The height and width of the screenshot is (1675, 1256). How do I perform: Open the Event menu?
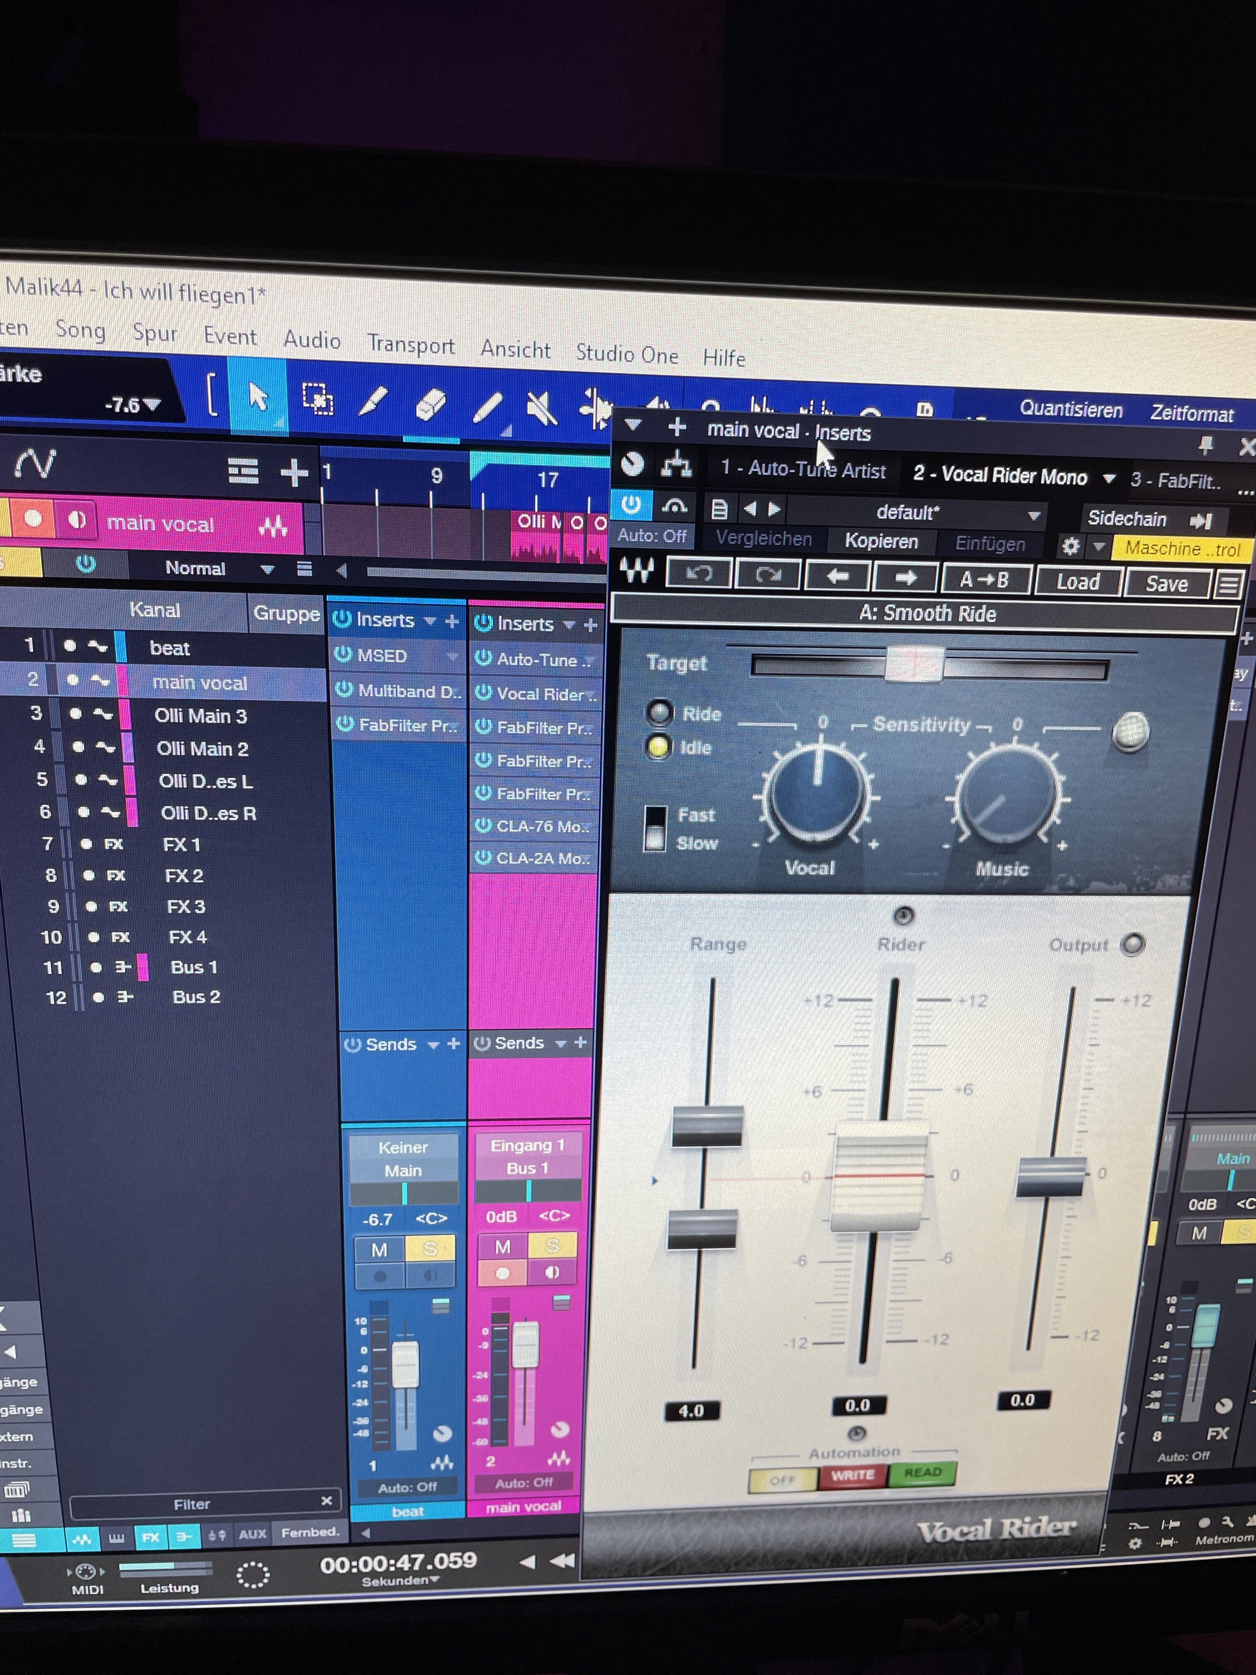(x=230, y=336)
